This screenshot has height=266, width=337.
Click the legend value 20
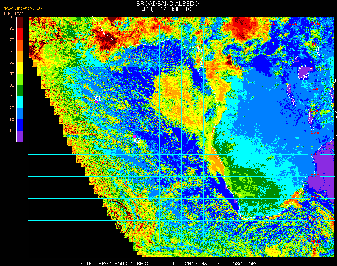click(x=12, y=108)
